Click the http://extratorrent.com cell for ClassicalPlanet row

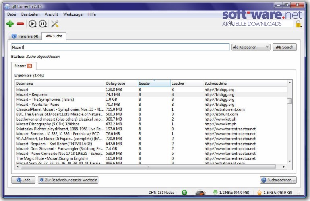click(225, 109)
